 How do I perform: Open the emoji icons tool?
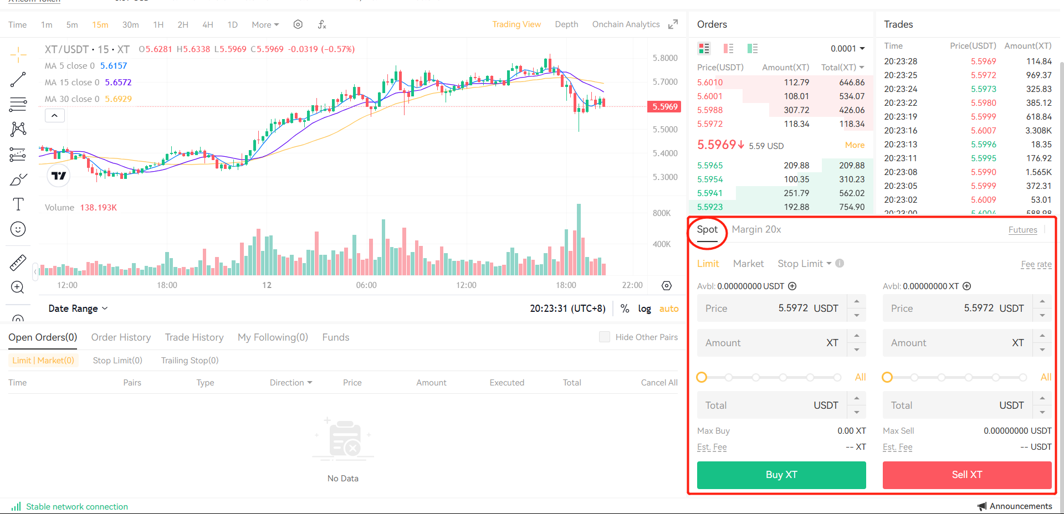[18, 229]
